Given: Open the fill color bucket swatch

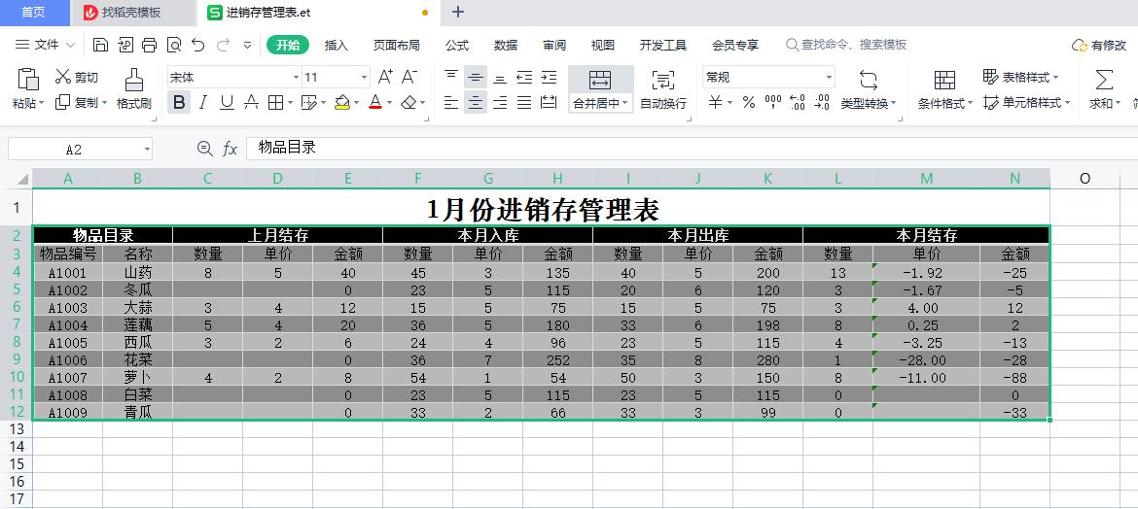Looking at the screenshot, I should coord(342,102).
